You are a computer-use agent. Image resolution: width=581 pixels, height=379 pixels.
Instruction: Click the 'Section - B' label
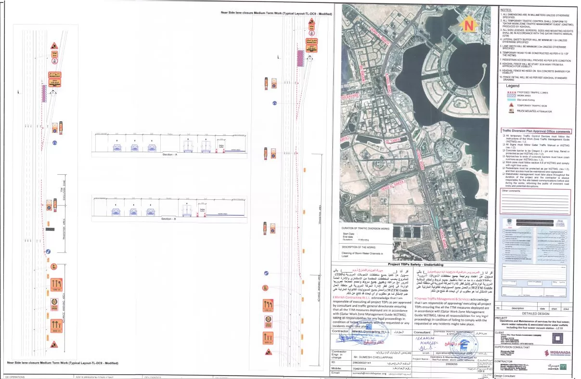point(169,219)
